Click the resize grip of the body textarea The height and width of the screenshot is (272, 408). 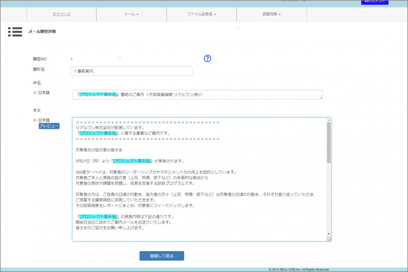(x=329, y=239)
